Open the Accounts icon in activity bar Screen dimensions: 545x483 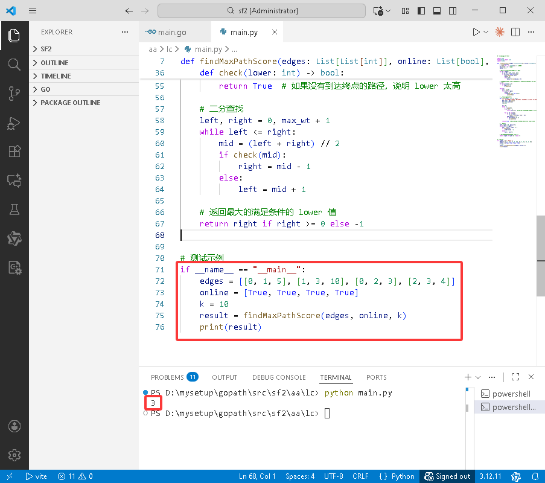coord(14,426)
